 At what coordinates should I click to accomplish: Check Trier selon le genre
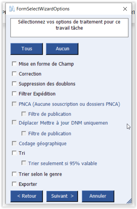14,174
